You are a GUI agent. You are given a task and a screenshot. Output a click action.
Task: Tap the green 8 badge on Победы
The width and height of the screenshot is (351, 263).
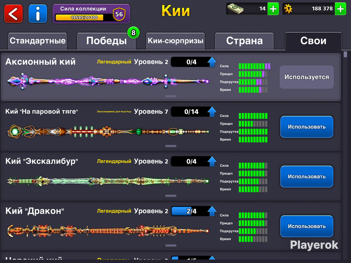(134, 33)
